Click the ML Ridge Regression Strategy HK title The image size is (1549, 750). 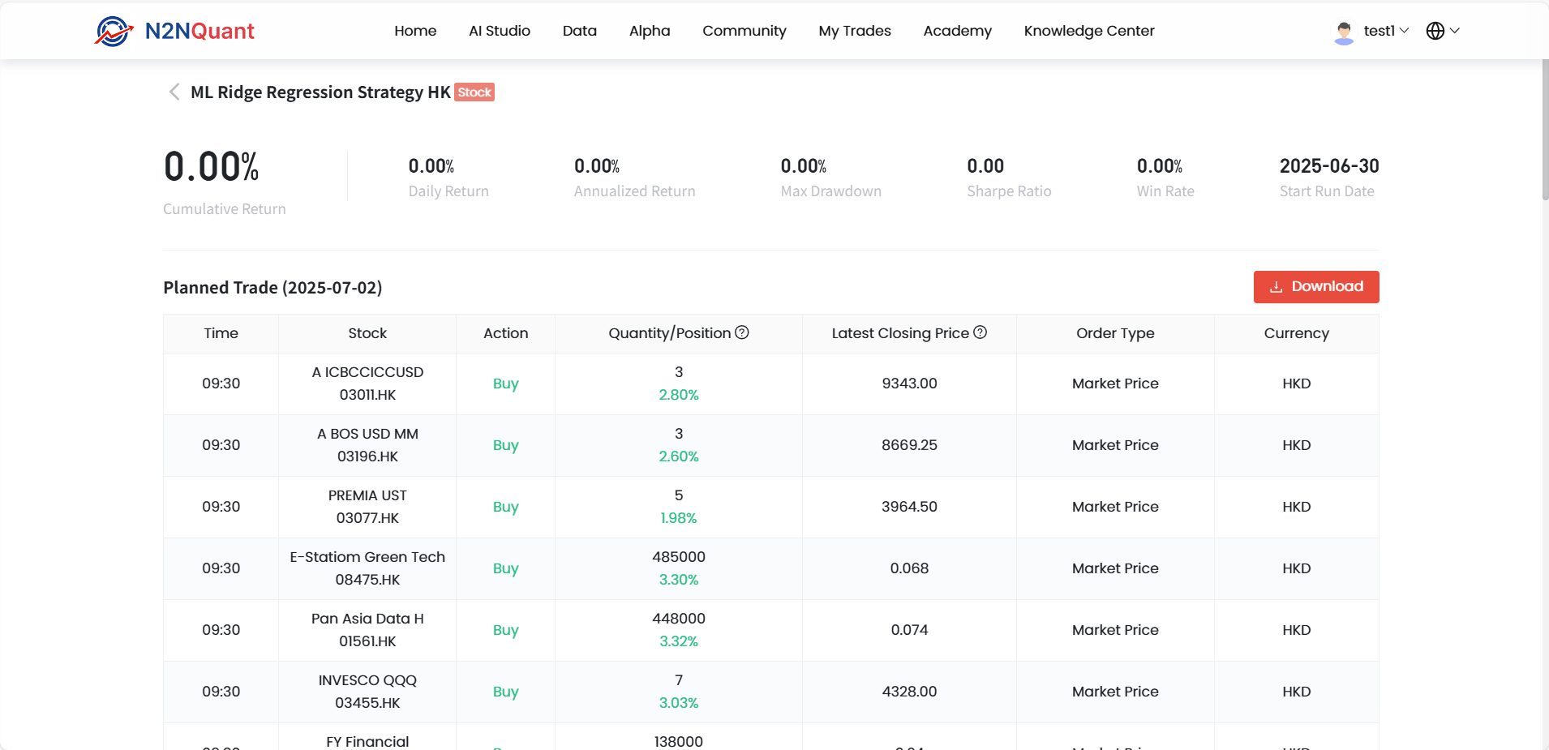click(x=320, y=92)
